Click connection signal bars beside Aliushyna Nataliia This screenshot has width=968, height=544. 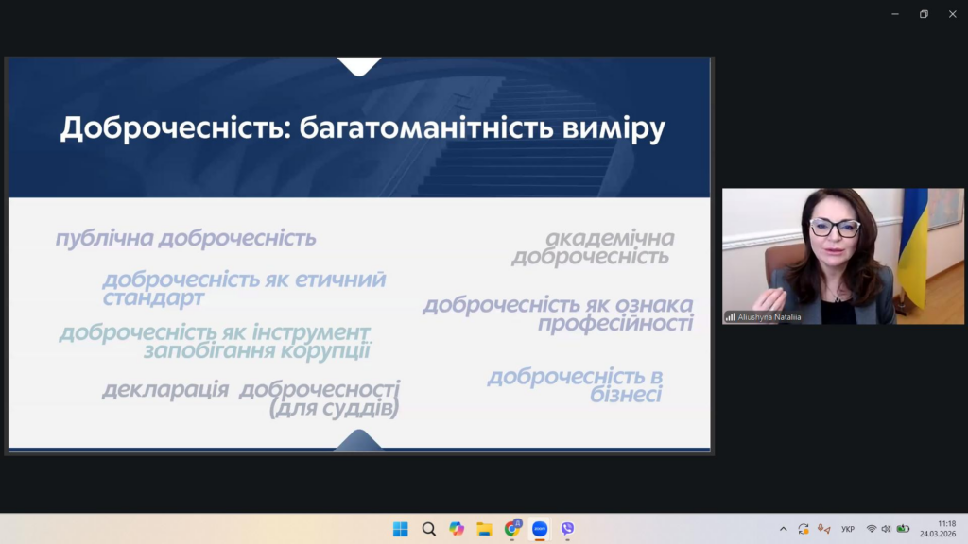pyautogui.click(x=731, y=317)
